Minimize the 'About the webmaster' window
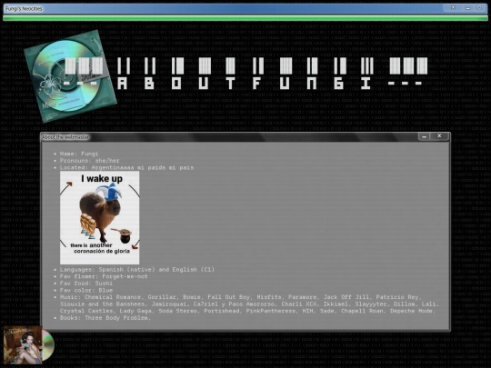Screen dimensions: 491x368 tap(424, 136)
